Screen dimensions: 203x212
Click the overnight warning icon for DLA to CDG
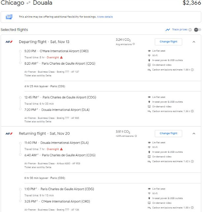61,149
